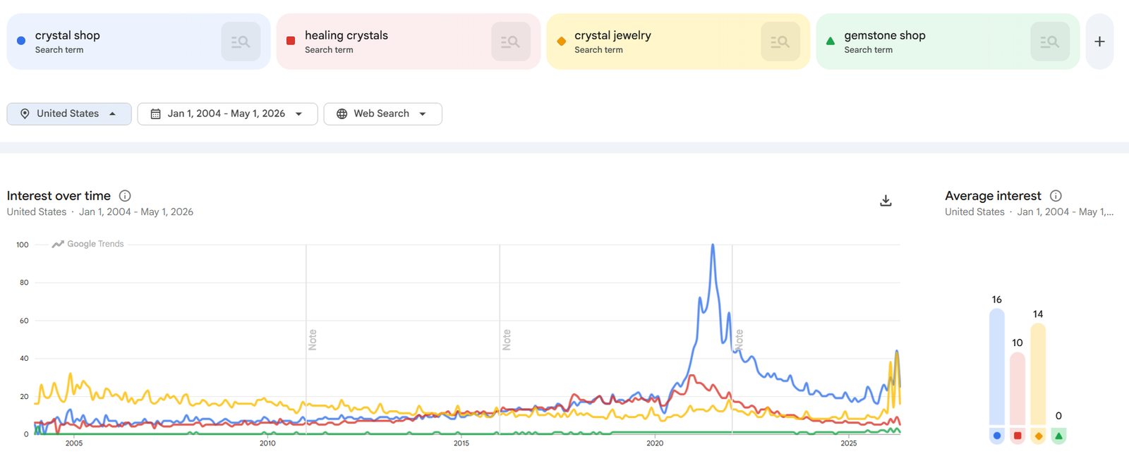The width and height of the screenshot is (1129, 468).
Task: Show info about Interest over time
Action: pos(125,196)
